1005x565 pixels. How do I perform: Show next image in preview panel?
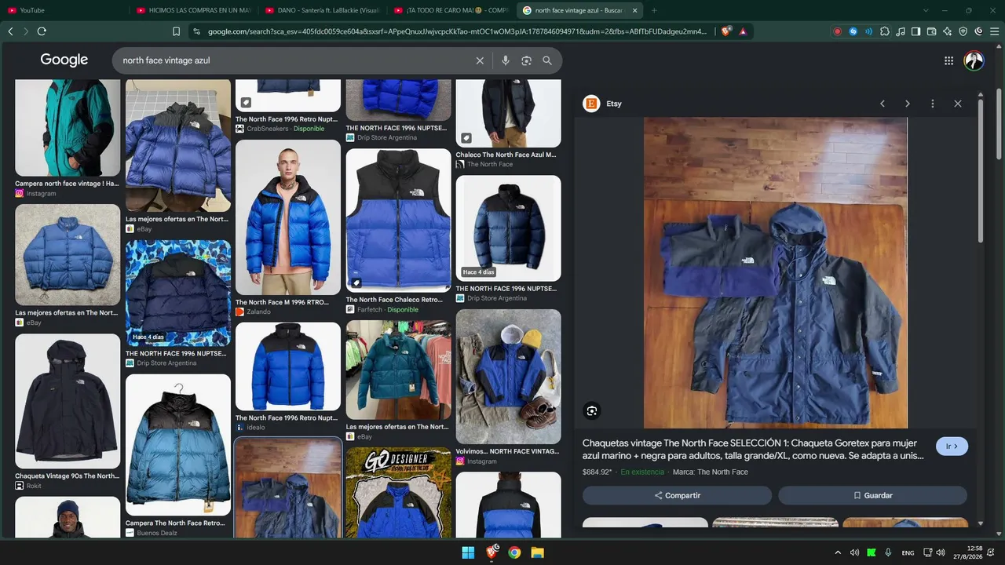[908, 104]
